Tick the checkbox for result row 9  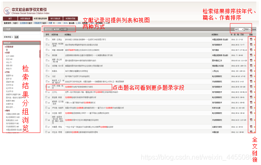pos(47,81)
